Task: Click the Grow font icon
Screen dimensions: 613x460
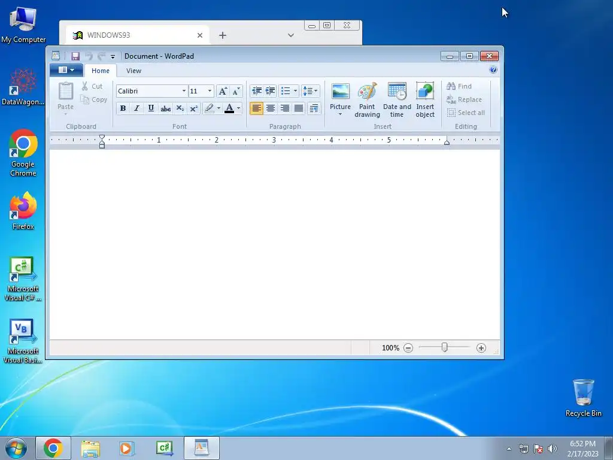Action: pos(223,91)
